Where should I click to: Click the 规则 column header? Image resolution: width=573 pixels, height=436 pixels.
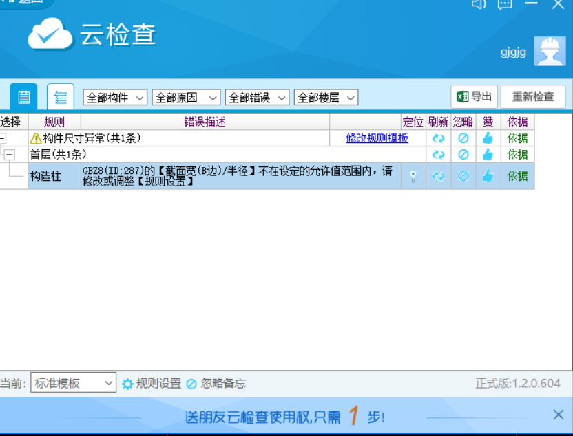point(54,122)
